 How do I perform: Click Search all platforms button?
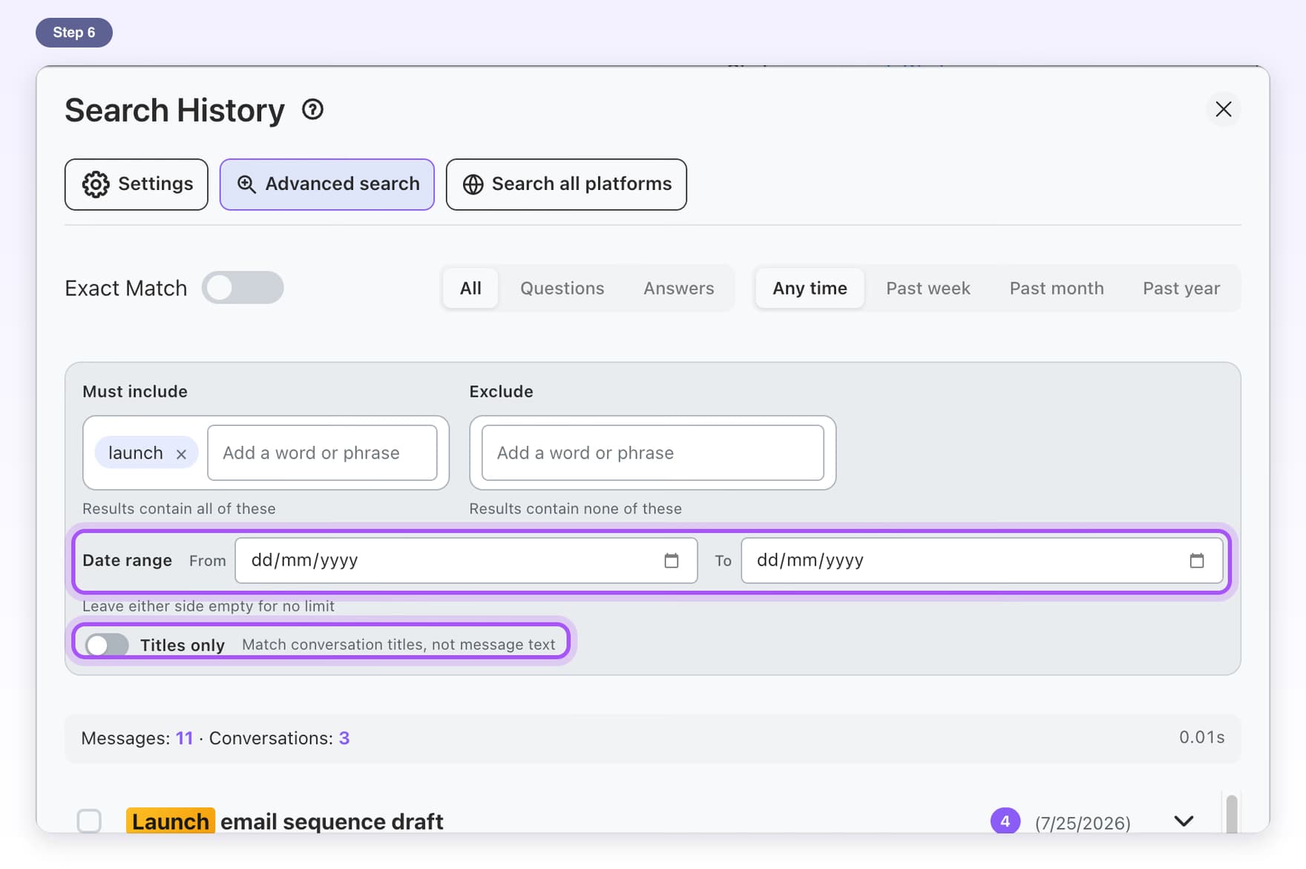(566, 184)
